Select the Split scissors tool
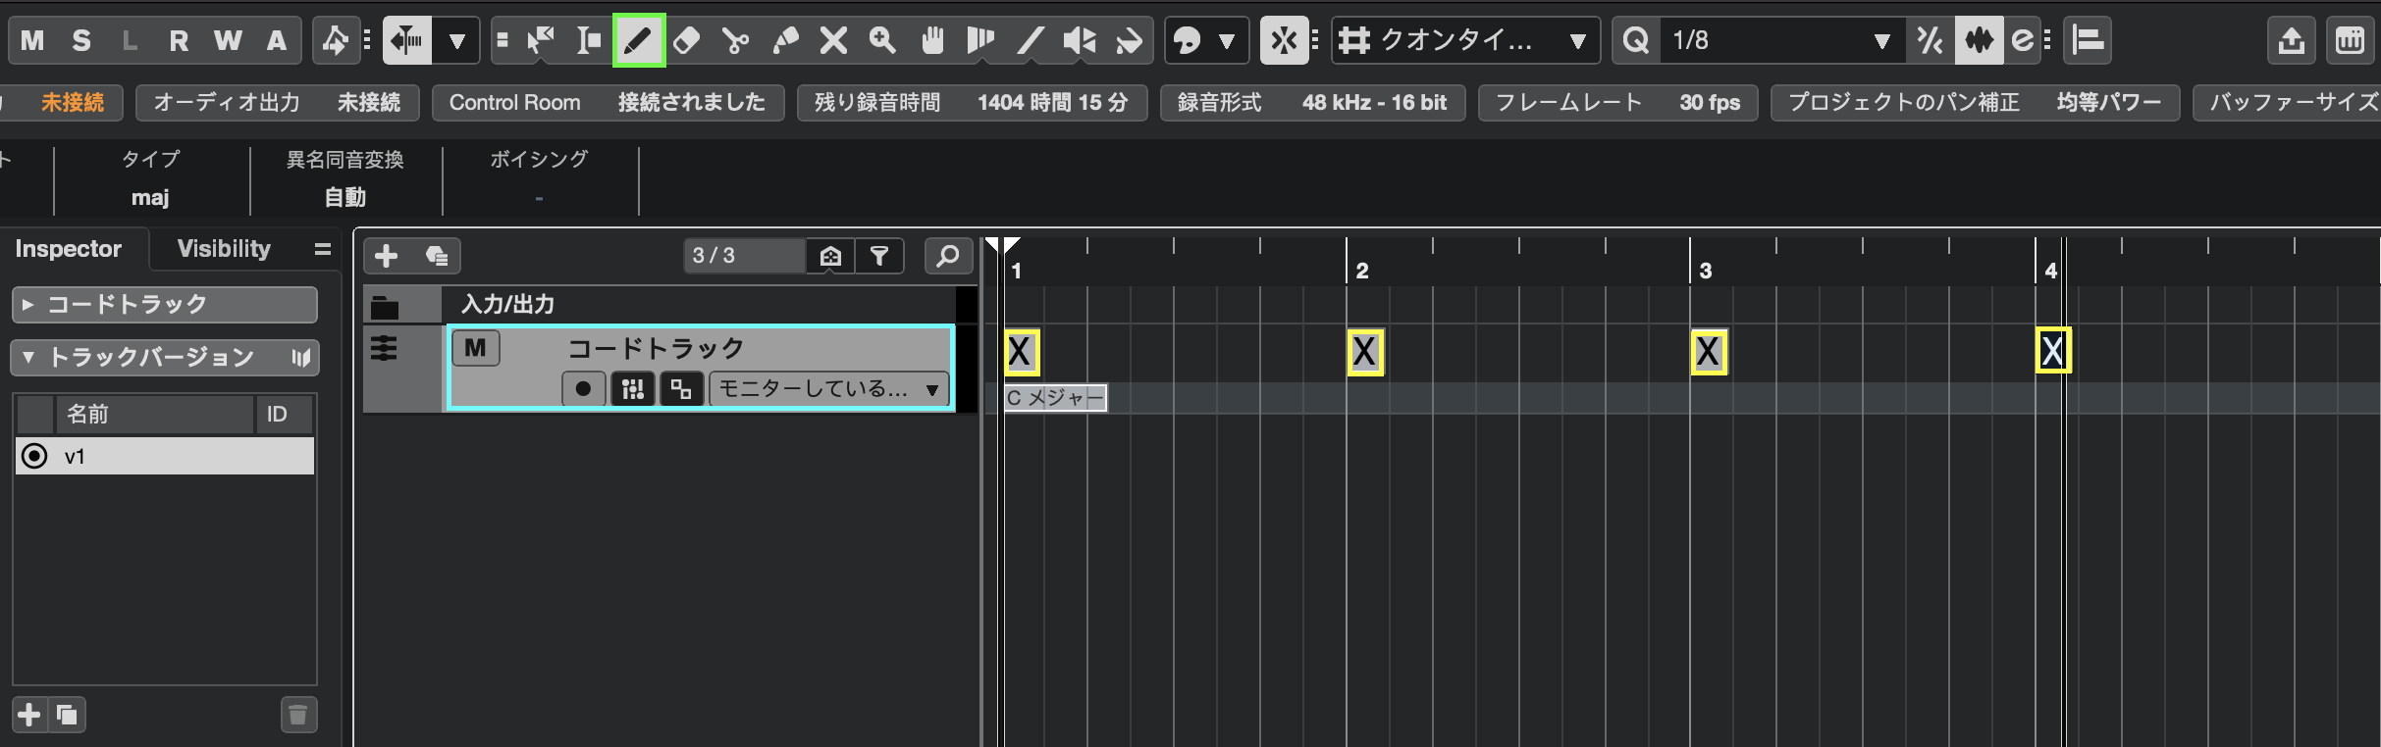Screen dimensions: 2381x747 tap(735, 40)
